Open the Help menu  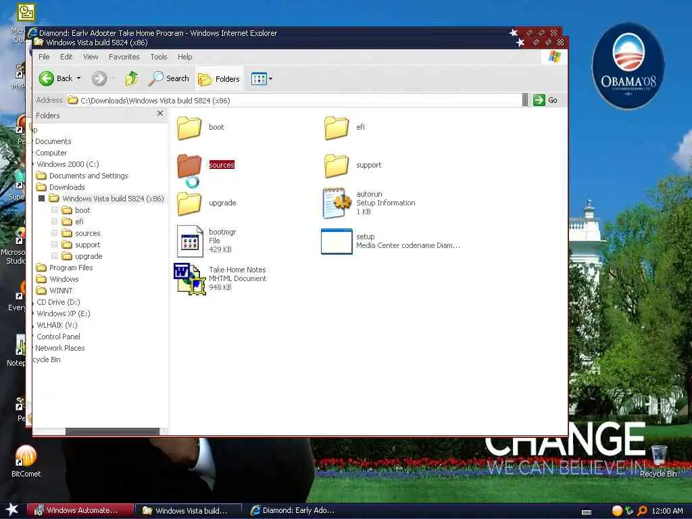click(x=185, y=57)
